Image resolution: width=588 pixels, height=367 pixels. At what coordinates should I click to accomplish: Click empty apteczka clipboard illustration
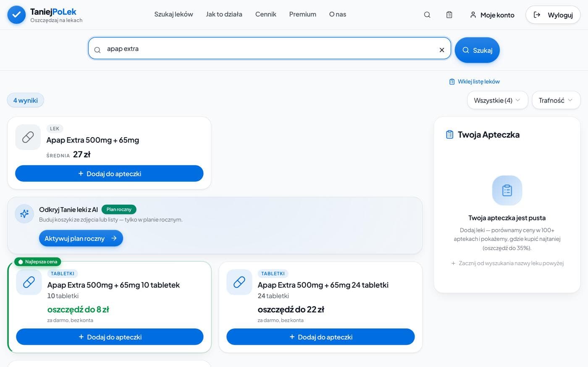pyautogui.click(x=507, y=190)
